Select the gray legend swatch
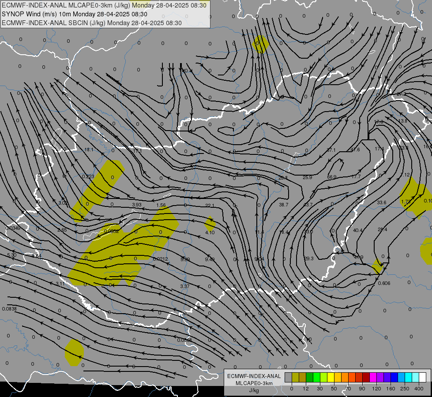 click(289, 377)
